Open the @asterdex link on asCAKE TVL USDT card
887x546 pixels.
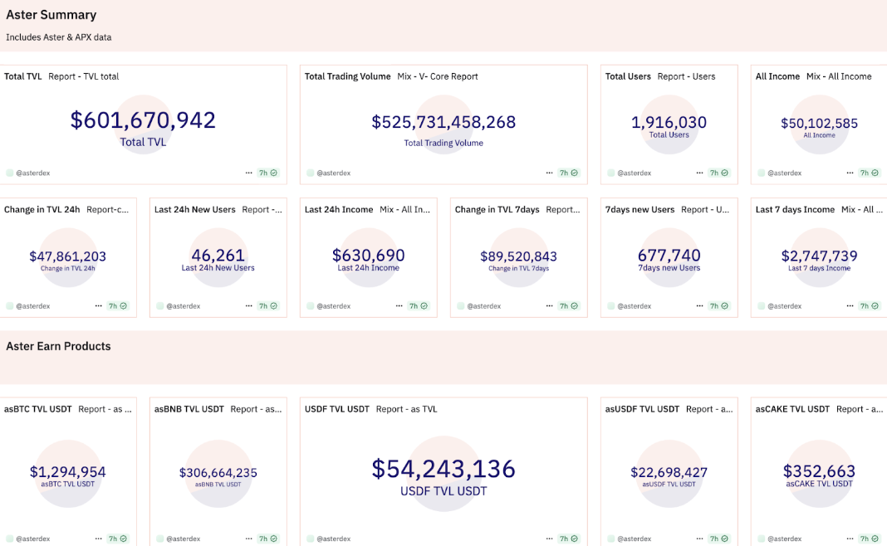pos(784,539)
